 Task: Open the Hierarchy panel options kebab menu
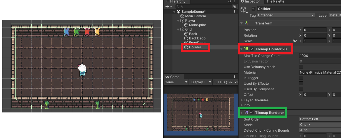235,1
